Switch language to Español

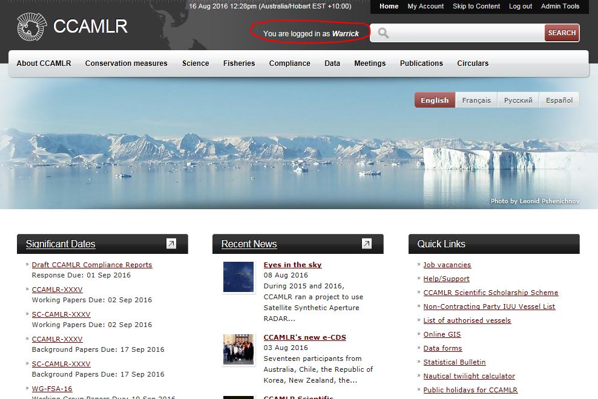pos(559,100)
